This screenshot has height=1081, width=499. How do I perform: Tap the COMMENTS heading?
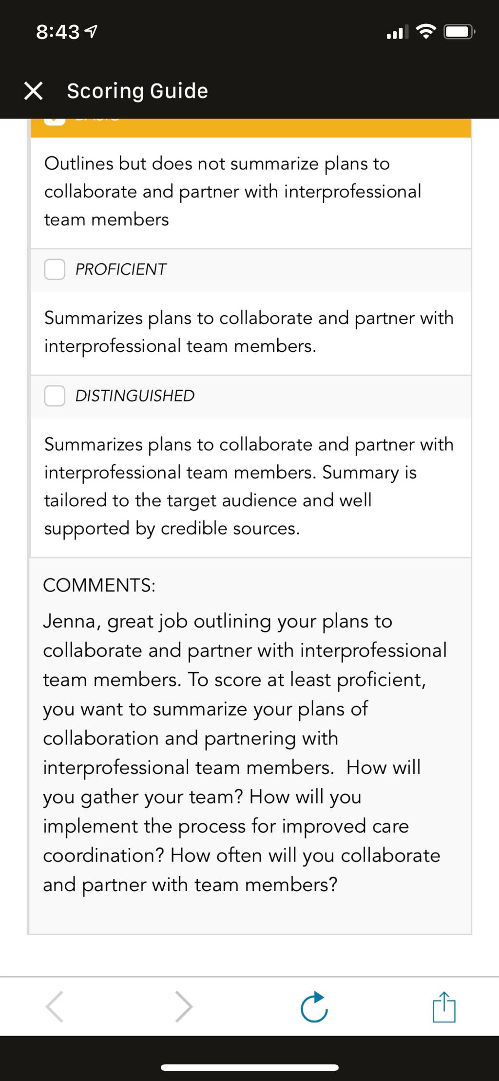(x=99, y=585)
